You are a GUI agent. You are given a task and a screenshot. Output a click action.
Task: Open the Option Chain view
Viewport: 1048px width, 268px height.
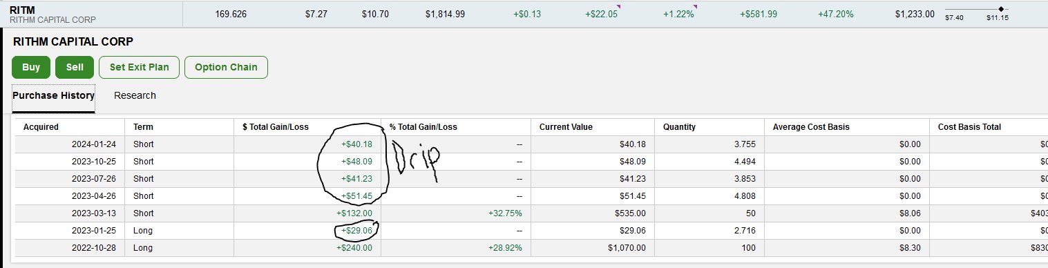click(x=226, y=67)
